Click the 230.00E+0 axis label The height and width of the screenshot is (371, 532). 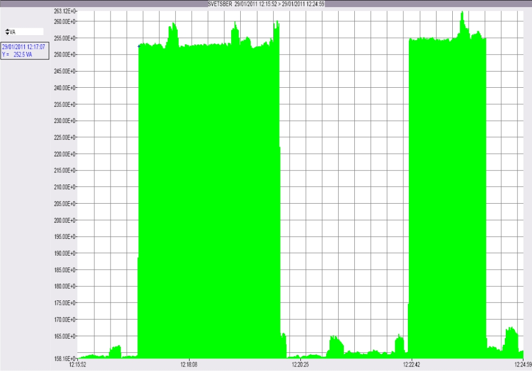tap(65, 121)
